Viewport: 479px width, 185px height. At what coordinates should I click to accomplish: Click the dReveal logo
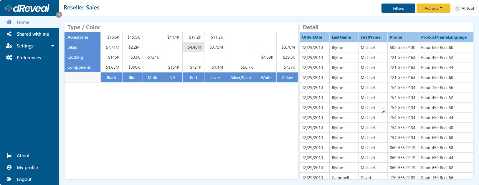[x=27, y=8]
